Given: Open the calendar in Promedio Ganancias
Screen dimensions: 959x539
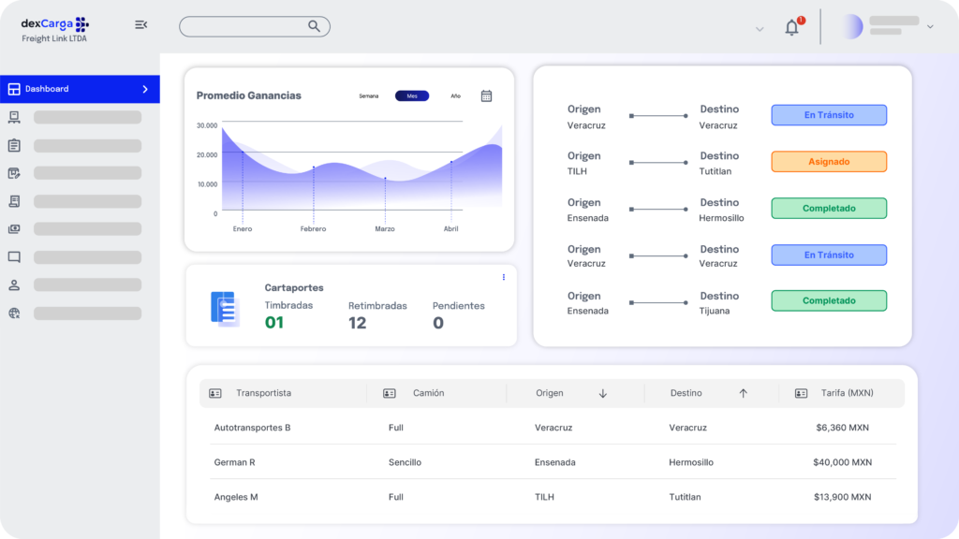Looking at the screenshot, I should point(486,95).
